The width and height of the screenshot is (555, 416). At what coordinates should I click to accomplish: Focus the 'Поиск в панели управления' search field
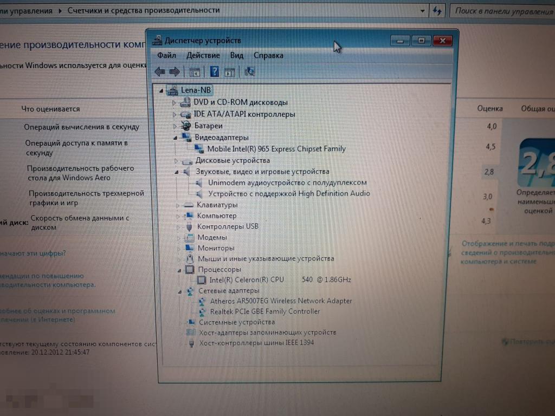click(x=502, y=11)
